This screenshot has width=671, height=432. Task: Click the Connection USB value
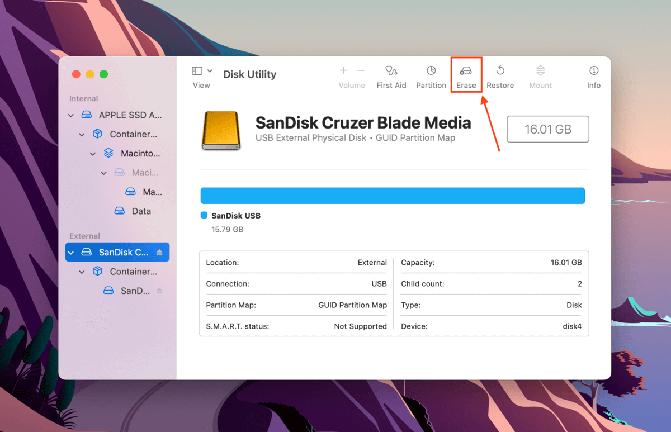click(379, 284)
